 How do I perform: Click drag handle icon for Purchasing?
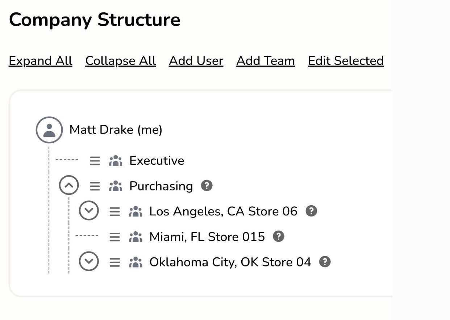tap(95, 186)
